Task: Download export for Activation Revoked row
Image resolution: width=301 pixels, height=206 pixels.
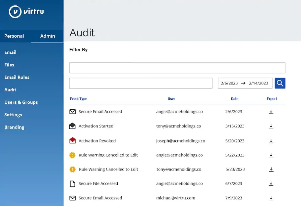Action: pyautogui.click(x=271, y=141)
